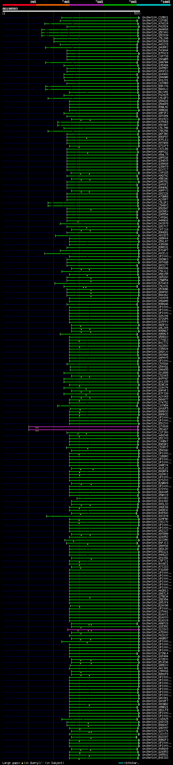Select hit UniRef100_B6QNT4
This screenshot has height=765, width=173.
pyautogui.click(x=155, y=471)
